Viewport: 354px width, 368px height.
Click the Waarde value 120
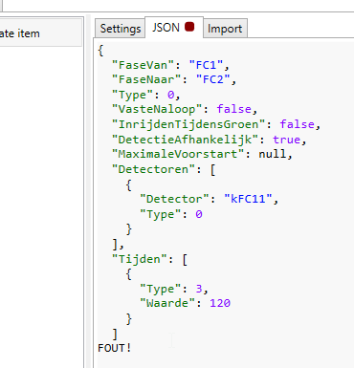point(220,303)
